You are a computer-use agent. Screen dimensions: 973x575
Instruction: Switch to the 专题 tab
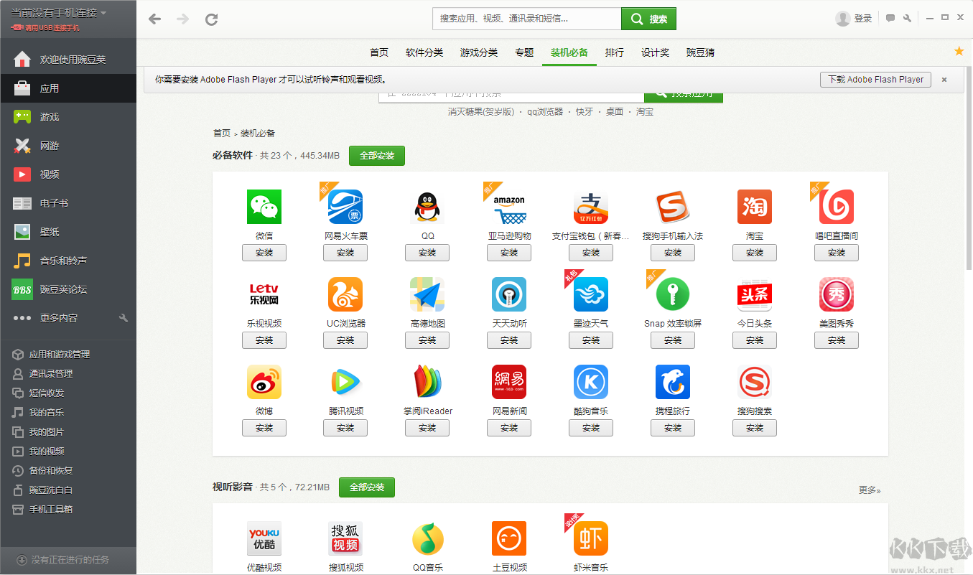524,52
